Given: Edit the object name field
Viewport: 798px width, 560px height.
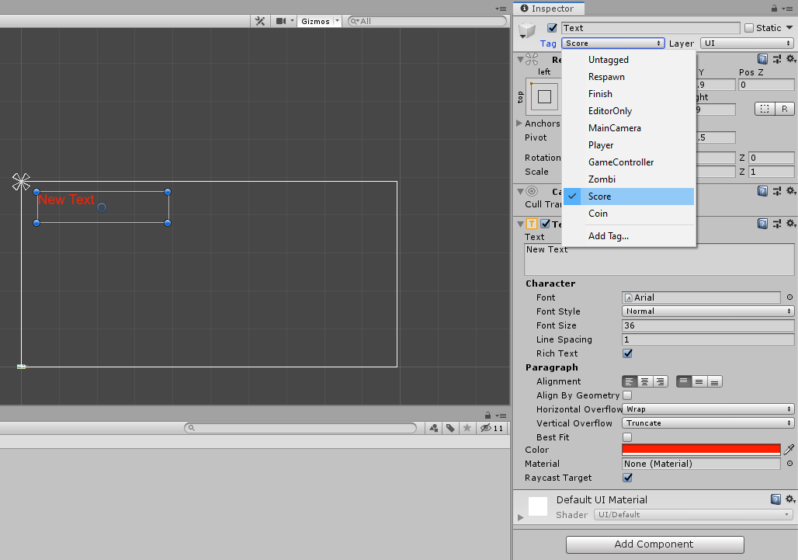Looking at the screenshot, I should click(651, 27).
